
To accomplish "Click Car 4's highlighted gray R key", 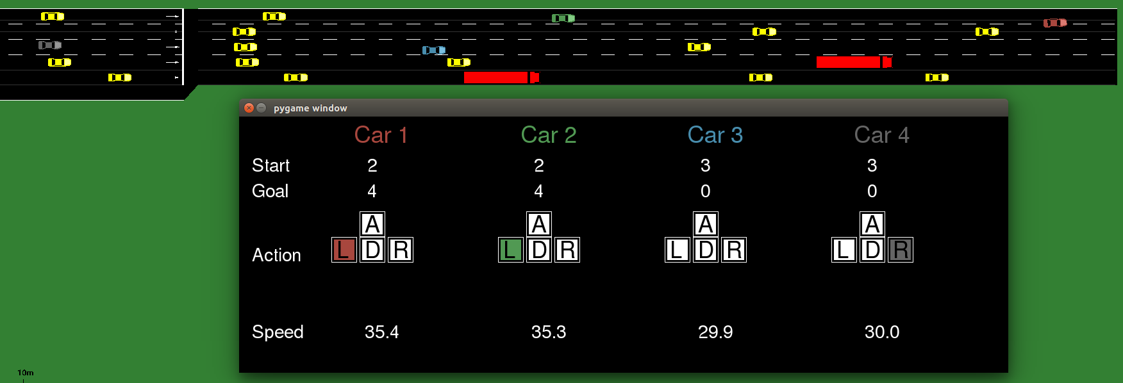I will click(x=901, y=250).
